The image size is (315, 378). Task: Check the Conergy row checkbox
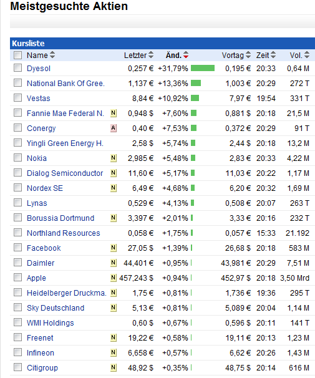click(x=18, y=127)
